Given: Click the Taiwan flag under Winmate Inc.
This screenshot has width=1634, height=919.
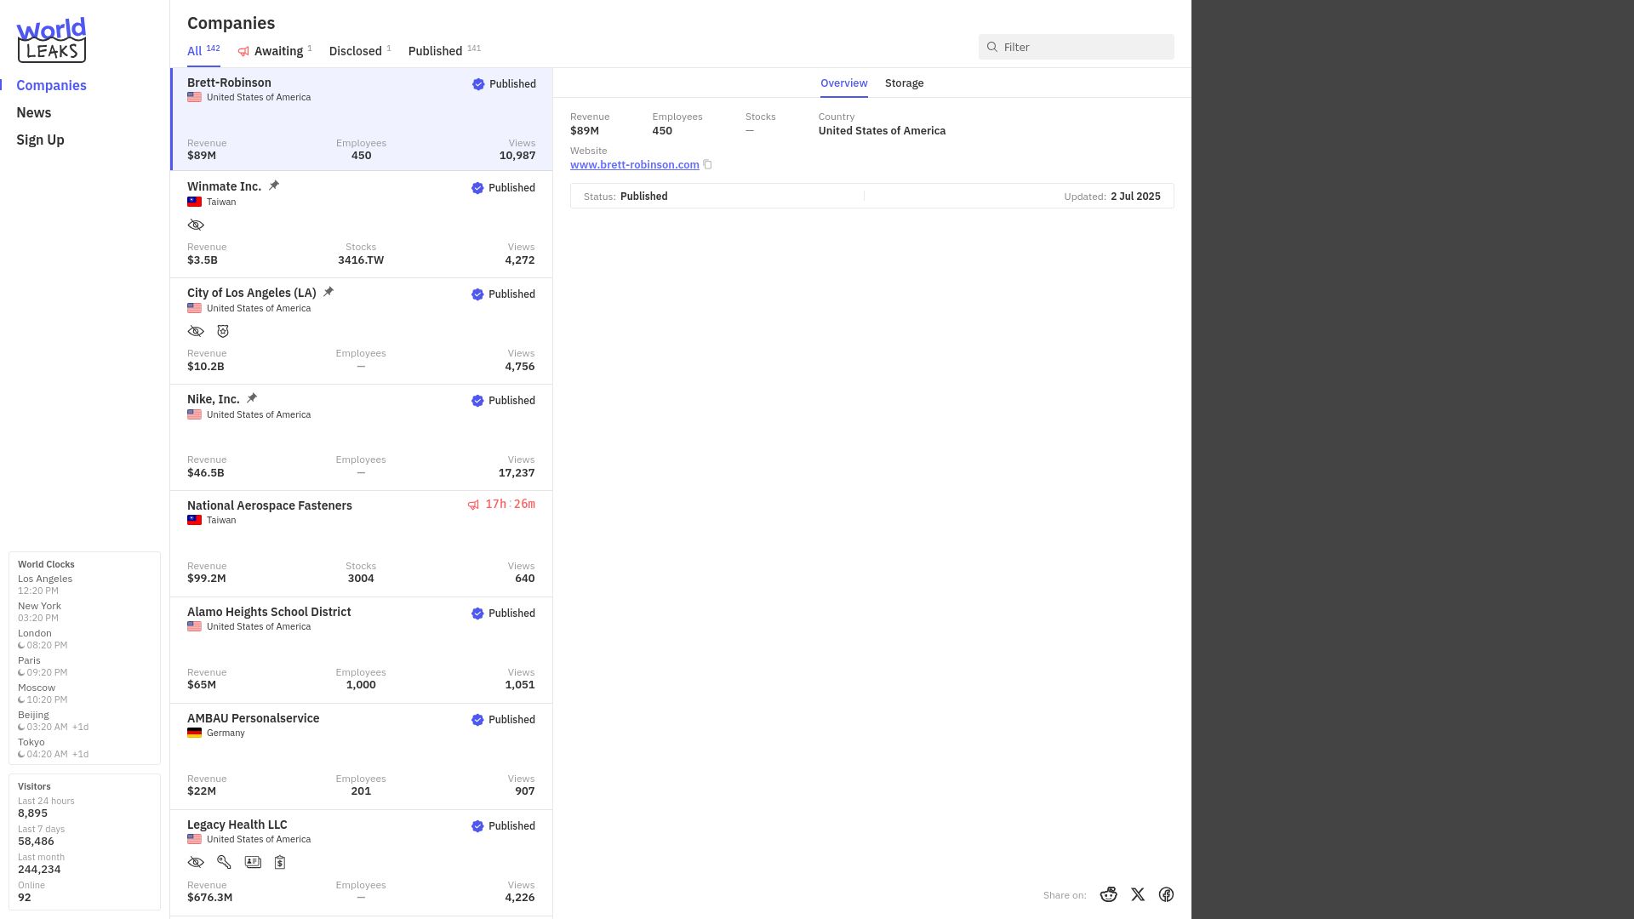Looking at the screenshot, I should (x=195, y=202).
